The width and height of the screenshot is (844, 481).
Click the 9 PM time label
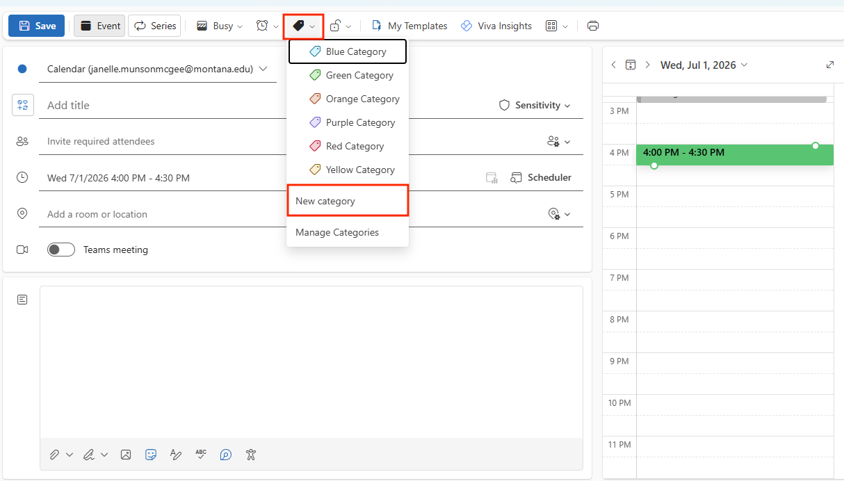point(619,361)
